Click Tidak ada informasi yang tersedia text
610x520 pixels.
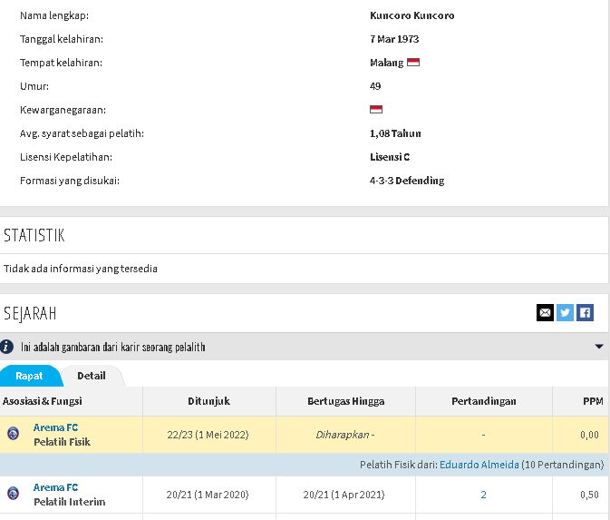point(80,269)
